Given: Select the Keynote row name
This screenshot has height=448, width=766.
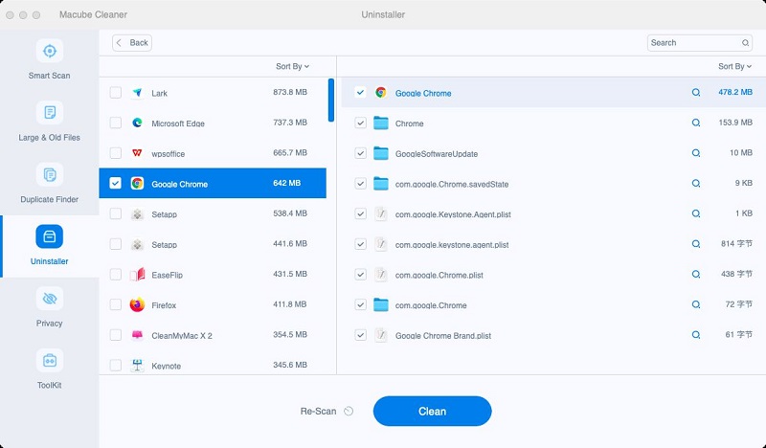Looking at the screenshot, I should tap(166, 366).
